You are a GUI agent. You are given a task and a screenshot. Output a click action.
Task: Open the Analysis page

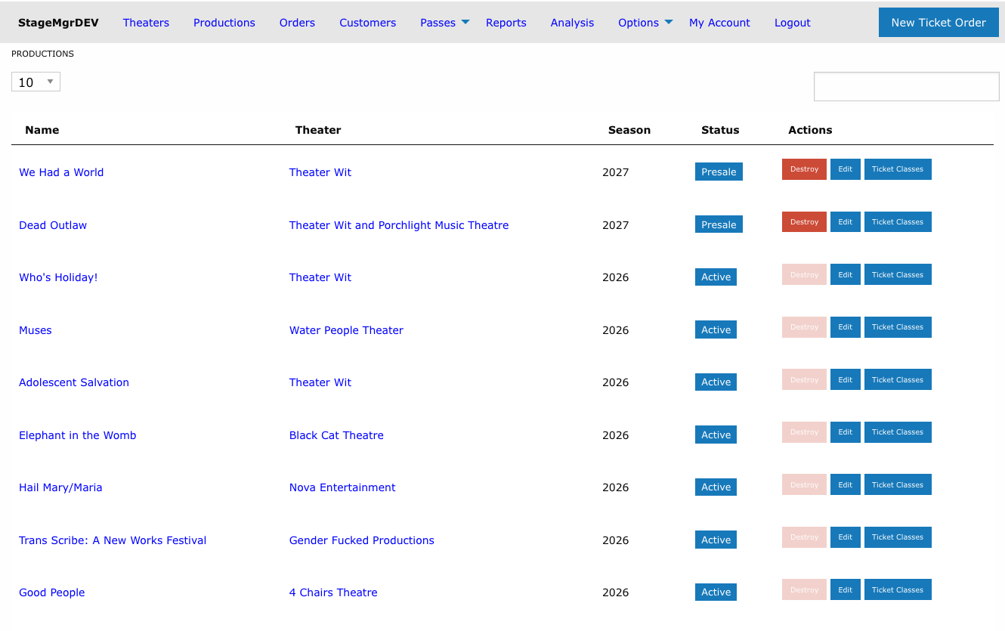coord(572,23)
